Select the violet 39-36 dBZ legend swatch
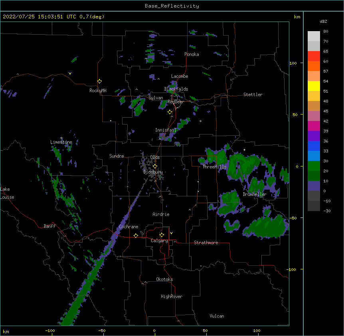 (314, 136)
